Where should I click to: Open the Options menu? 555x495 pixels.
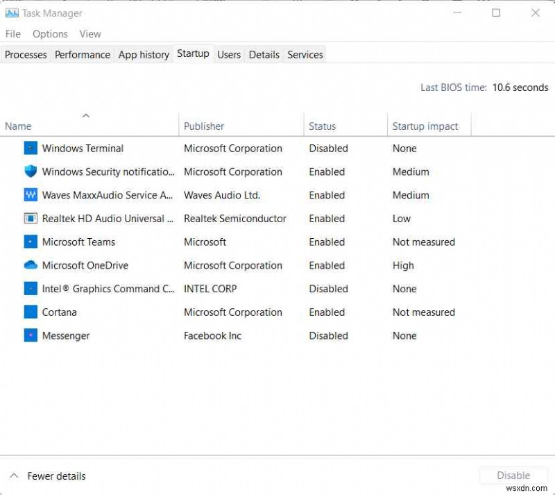50,33
